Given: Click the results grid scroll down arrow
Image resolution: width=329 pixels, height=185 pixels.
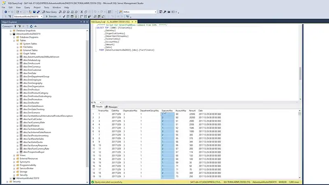Looking at the screenshot, I should click(x=300, y=178).
